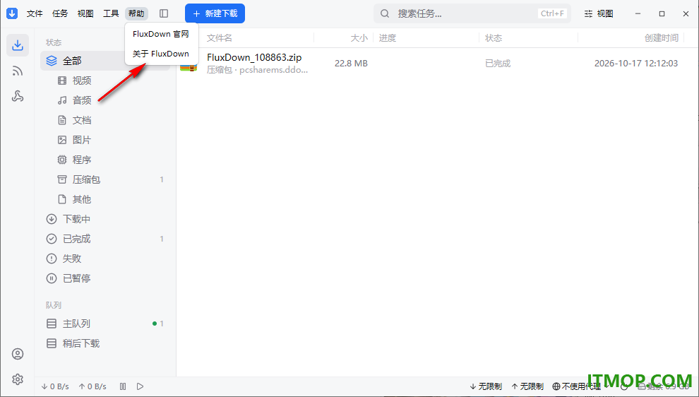Viewport: 699px width, 397px height.
Task: Click the 新建下载 button
Action: coord(215,13)
